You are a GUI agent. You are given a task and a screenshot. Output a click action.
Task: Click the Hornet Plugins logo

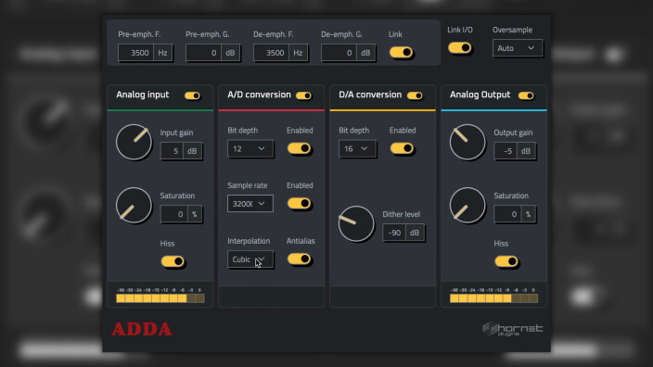coord(513,329)
